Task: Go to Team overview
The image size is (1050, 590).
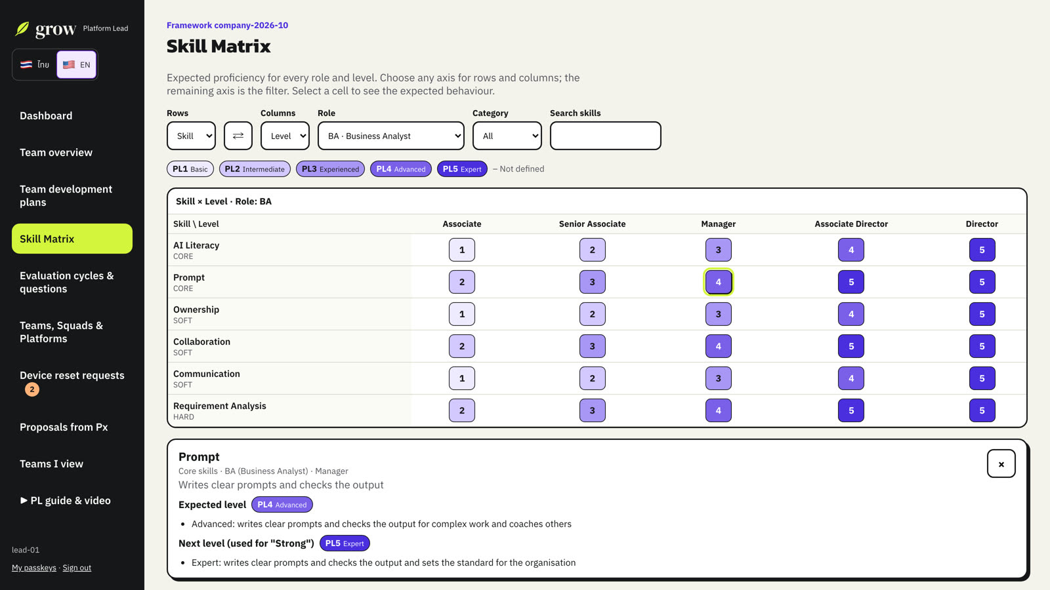Action: (72, 153)
